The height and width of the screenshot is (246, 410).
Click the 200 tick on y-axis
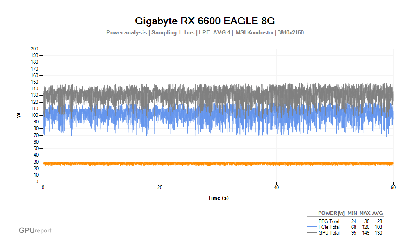pyautogui.click(x=34, y=49)
